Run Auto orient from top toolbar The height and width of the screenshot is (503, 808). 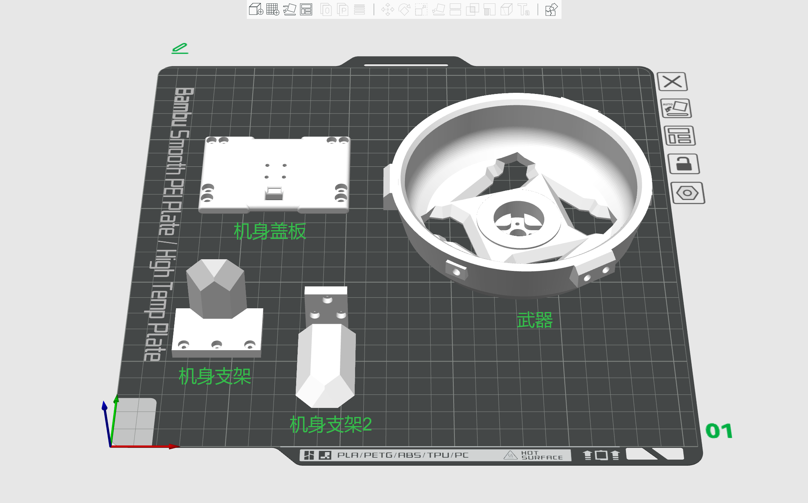coord(289,9)
